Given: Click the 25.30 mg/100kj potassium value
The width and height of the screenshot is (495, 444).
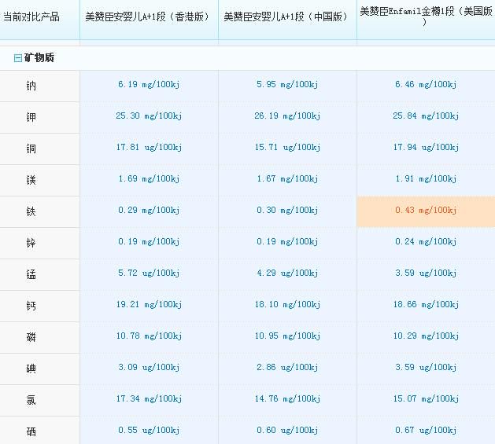Looking at the screenshot, I should click(149, 116).
